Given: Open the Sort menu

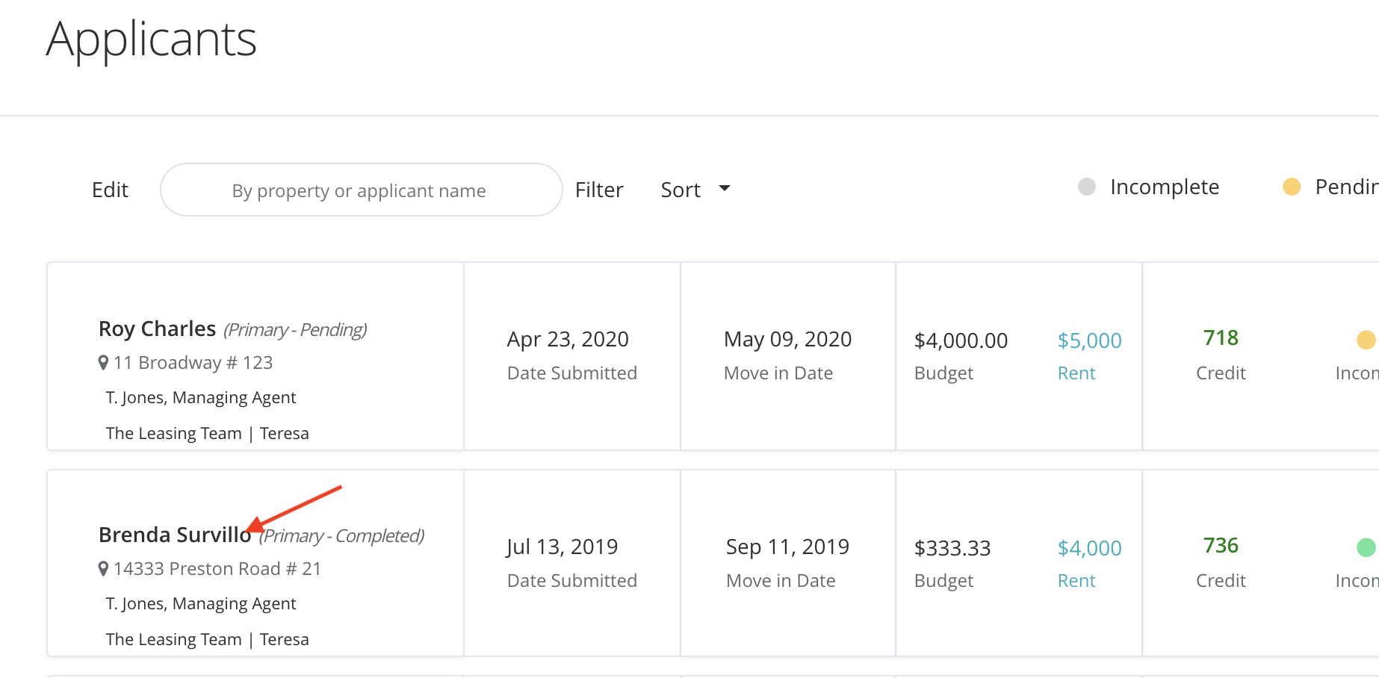Looking at the screenshot, I should (x=681, y=190).
